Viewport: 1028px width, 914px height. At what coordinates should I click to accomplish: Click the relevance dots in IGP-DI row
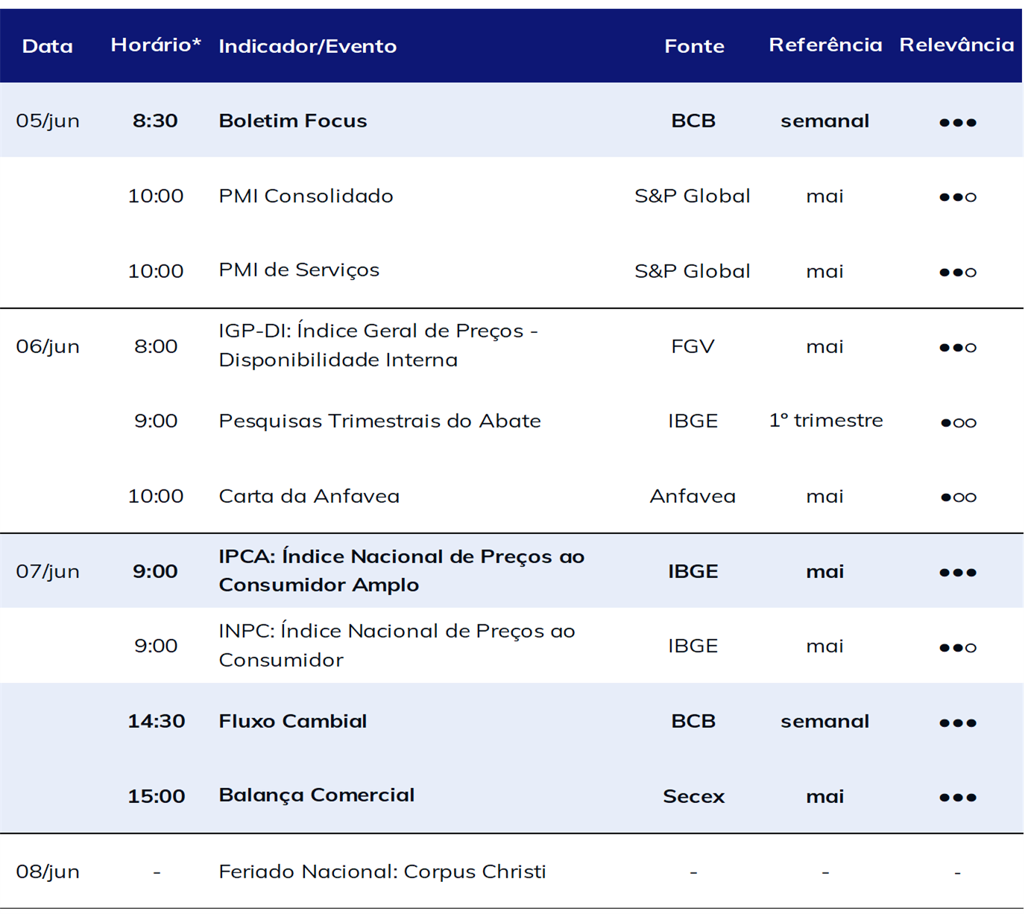pyautogui.click(x=958, y=348)
